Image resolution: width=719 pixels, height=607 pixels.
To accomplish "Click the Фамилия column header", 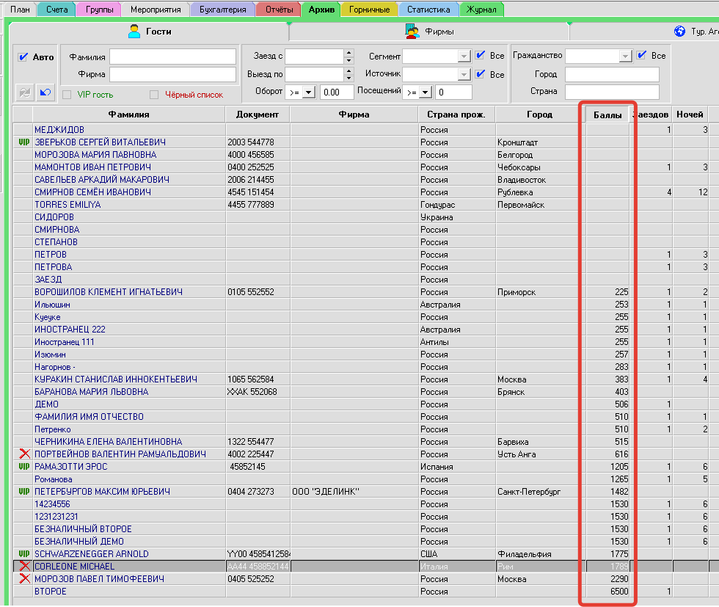I will [128, 115].
